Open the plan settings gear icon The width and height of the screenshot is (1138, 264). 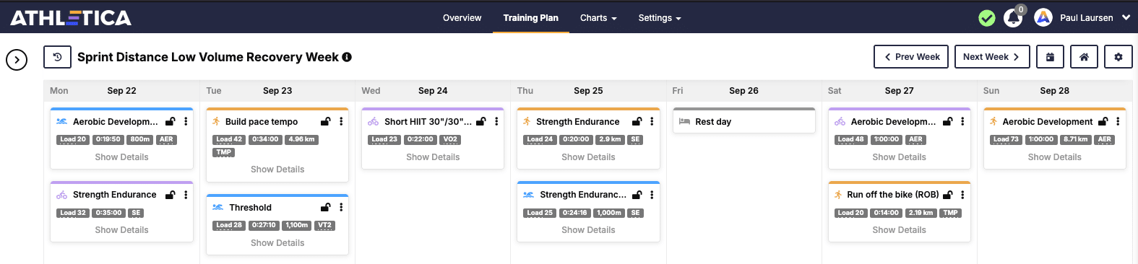(1118, 57)
